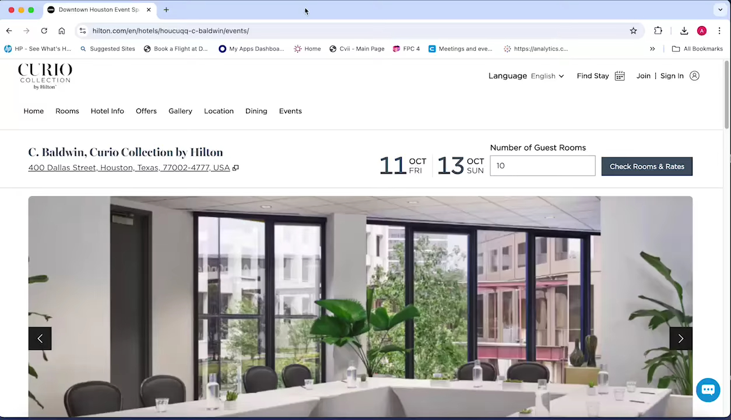This screenshot has height=420, width=731.
Task: Open the Chrome profile avatar
Action: click(702, 31)
